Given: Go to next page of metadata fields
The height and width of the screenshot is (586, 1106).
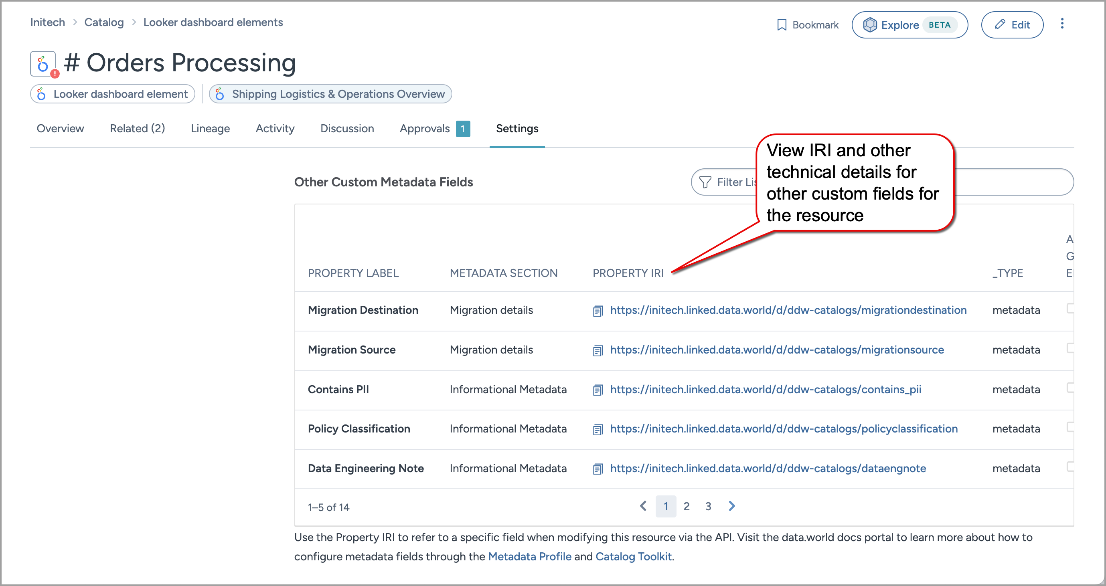Looking at the screenshot, I should pos(731,507).
